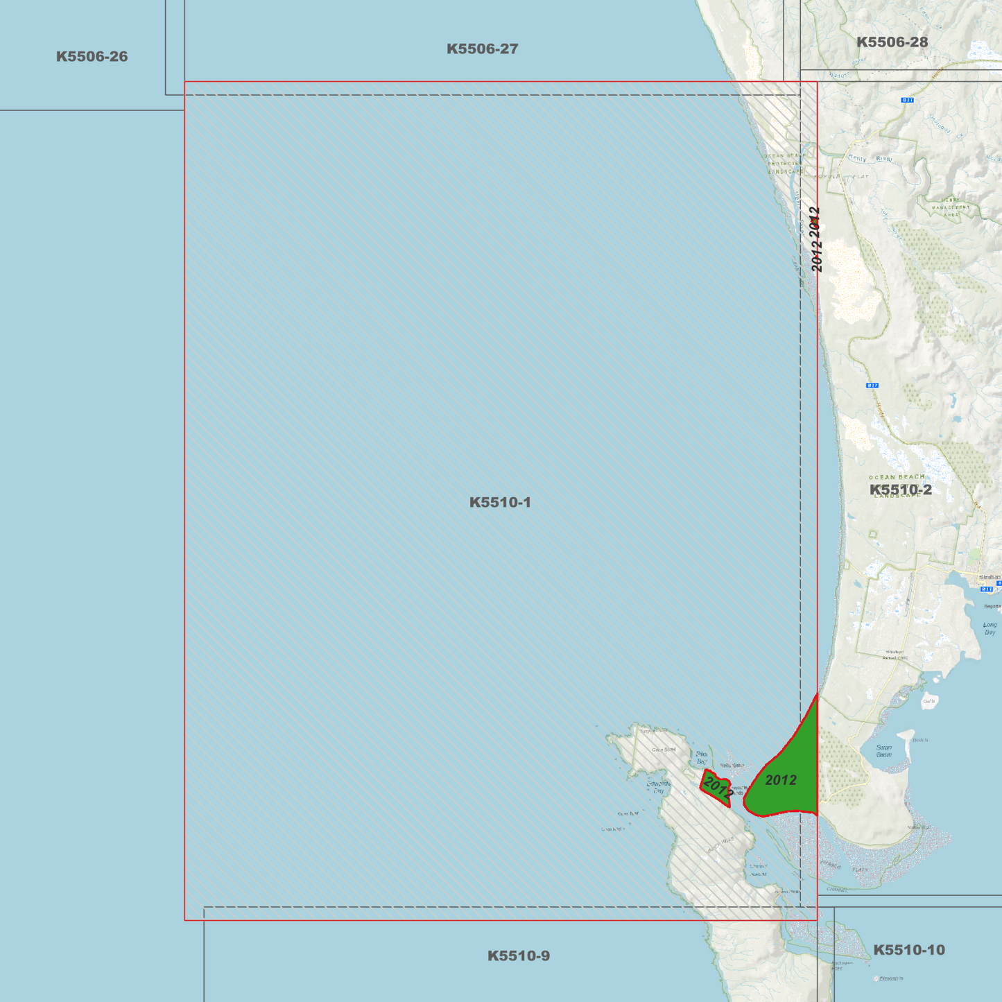Select the K5506-26 tile label
Image resolution: width=1002 pixels, height=1002 pixels.
pos(92,56)
